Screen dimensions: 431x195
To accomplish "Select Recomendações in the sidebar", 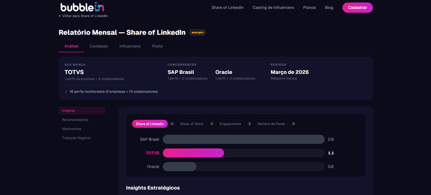I will (x=75, y=120).
